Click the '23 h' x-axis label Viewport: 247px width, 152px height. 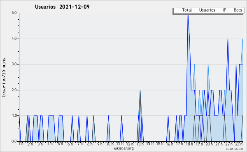click(239, 144)
